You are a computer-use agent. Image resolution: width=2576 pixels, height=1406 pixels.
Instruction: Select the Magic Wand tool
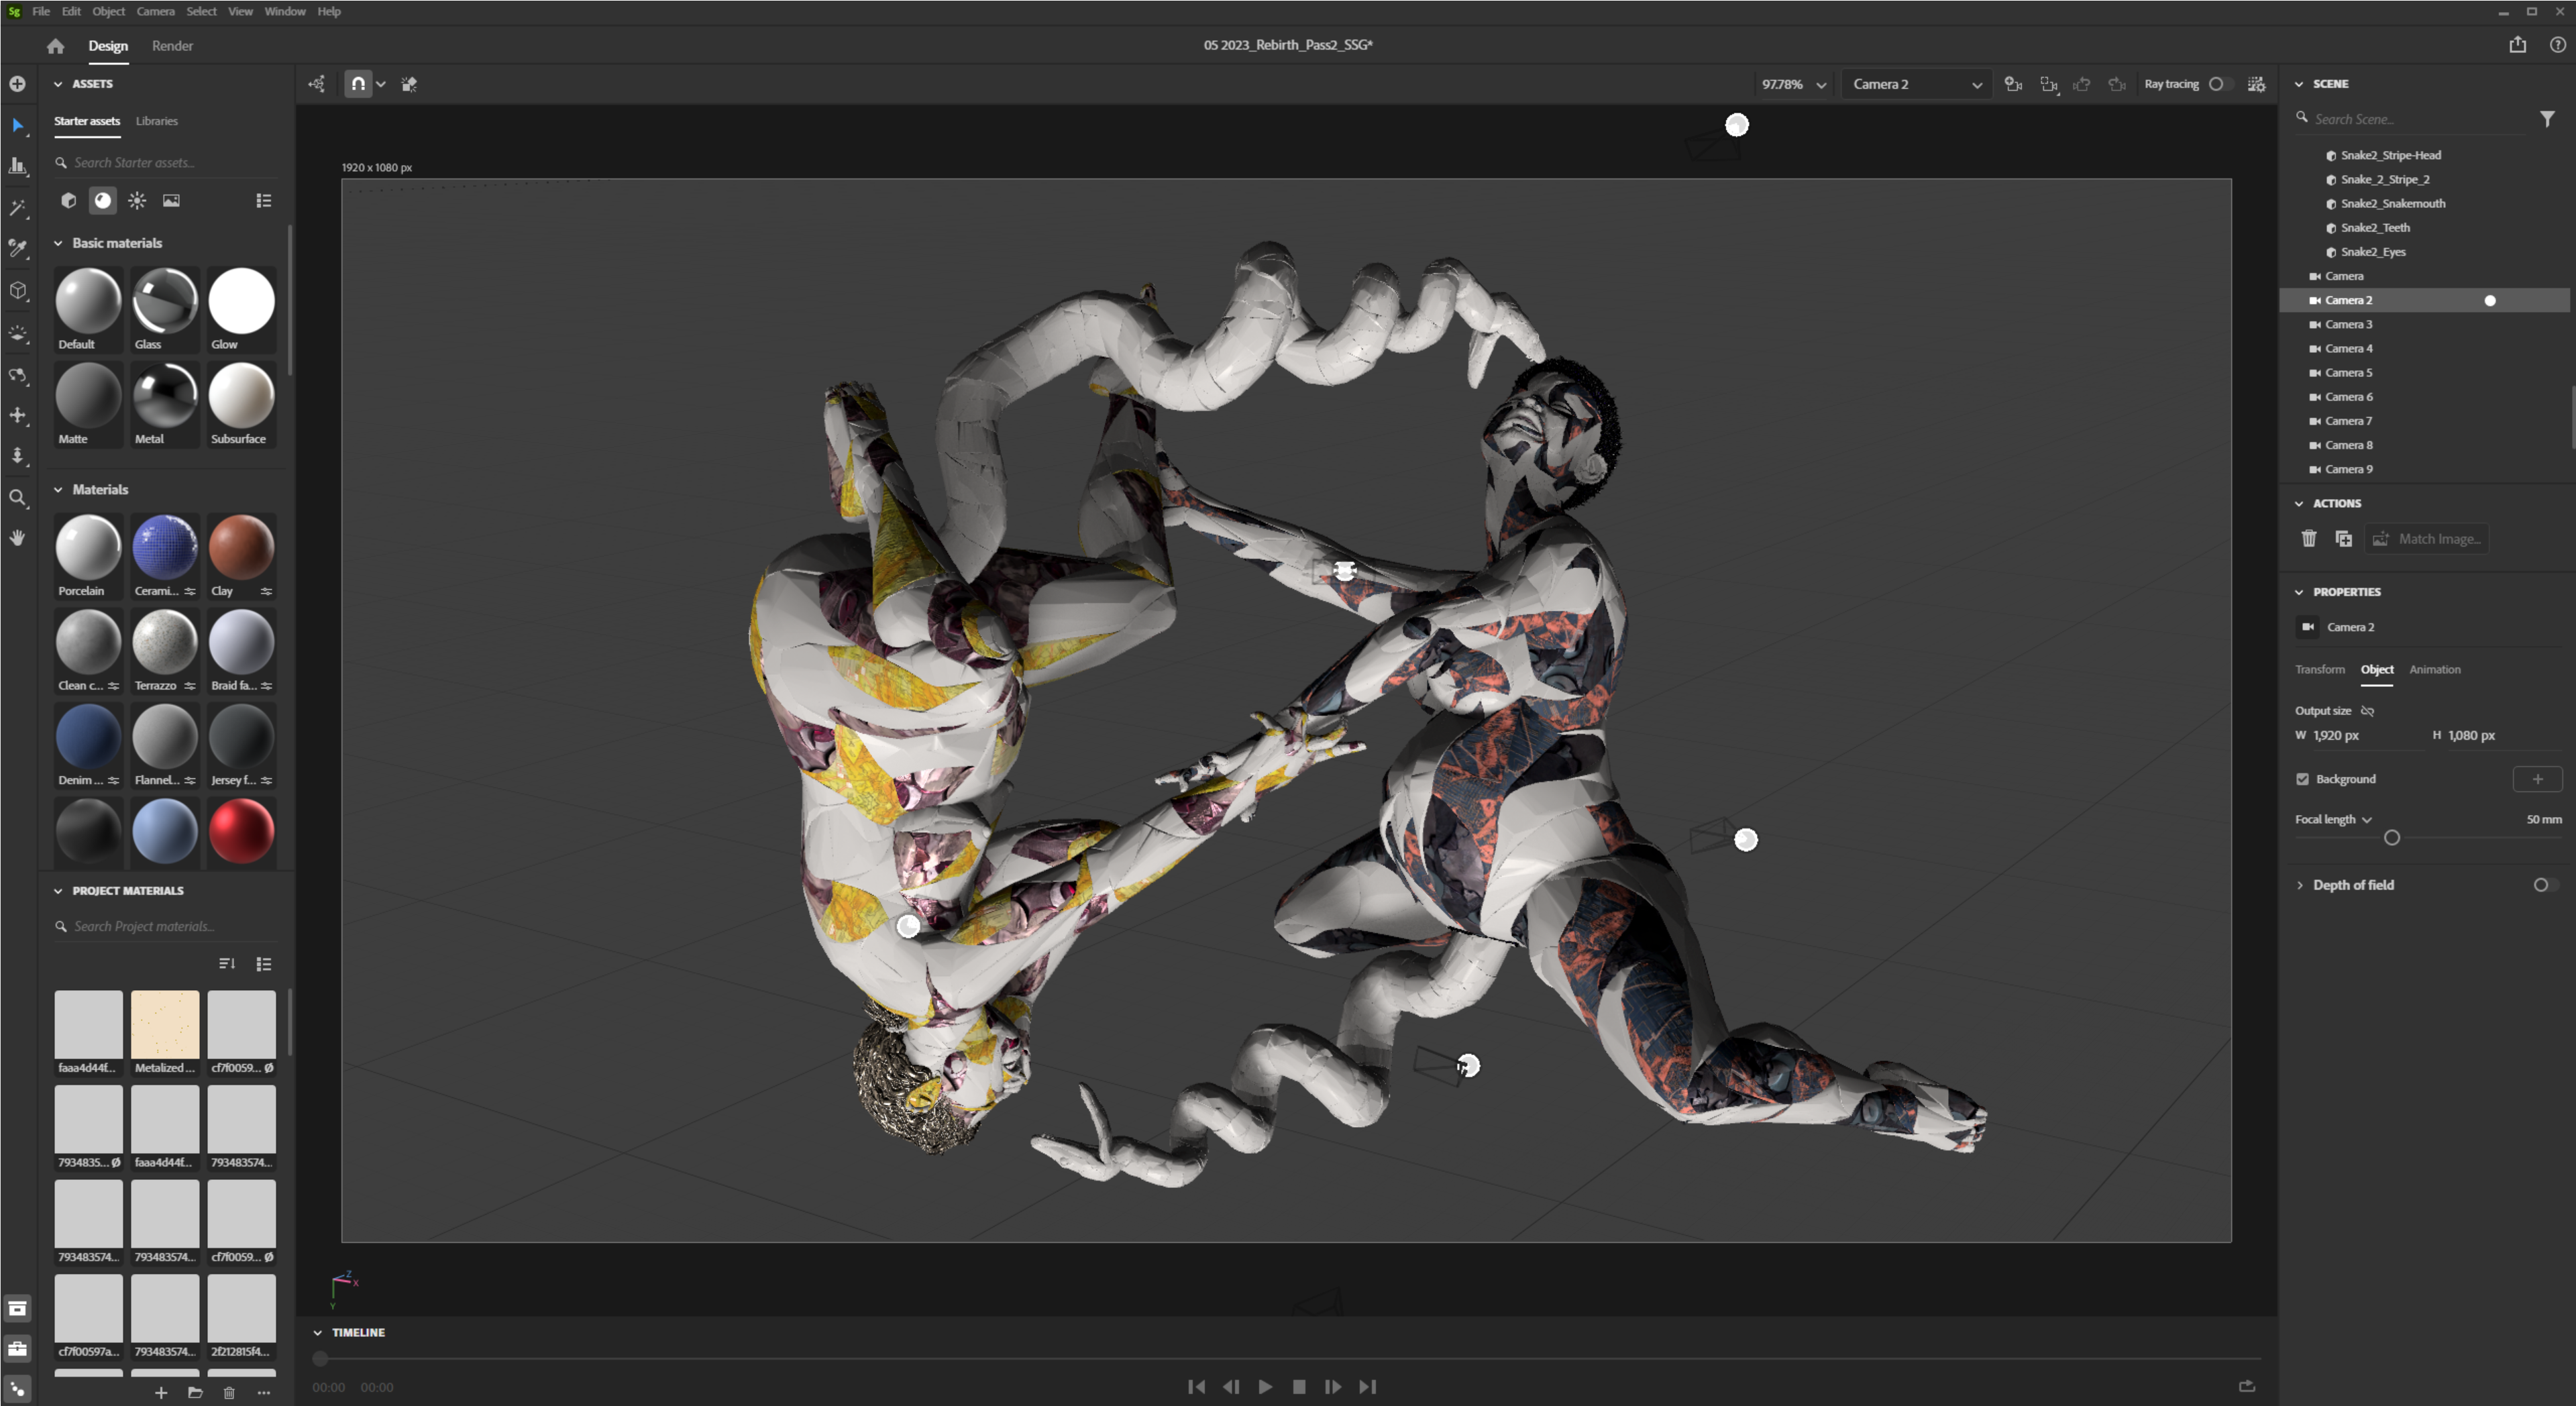coord(18,208)
